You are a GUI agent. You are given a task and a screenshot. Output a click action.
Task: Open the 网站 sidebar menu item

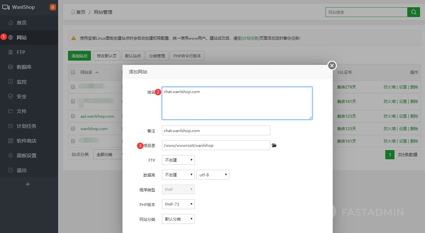tap(29, 38)
